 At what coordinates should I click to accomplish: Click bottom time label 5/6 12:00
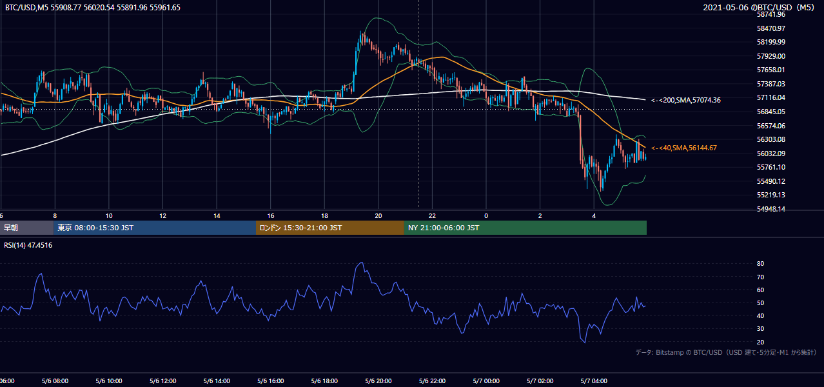click(x=163, y=381)
